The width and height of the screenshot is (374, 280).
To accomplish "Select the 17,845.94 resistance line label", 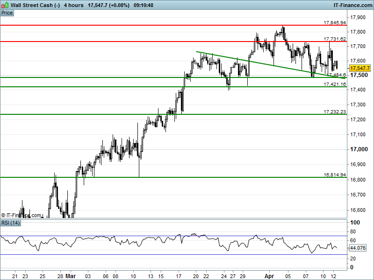I will 335,22.
